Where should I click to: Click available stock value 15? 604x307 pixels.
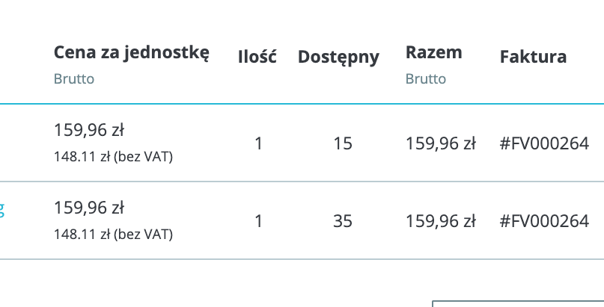tap(343, 143)
